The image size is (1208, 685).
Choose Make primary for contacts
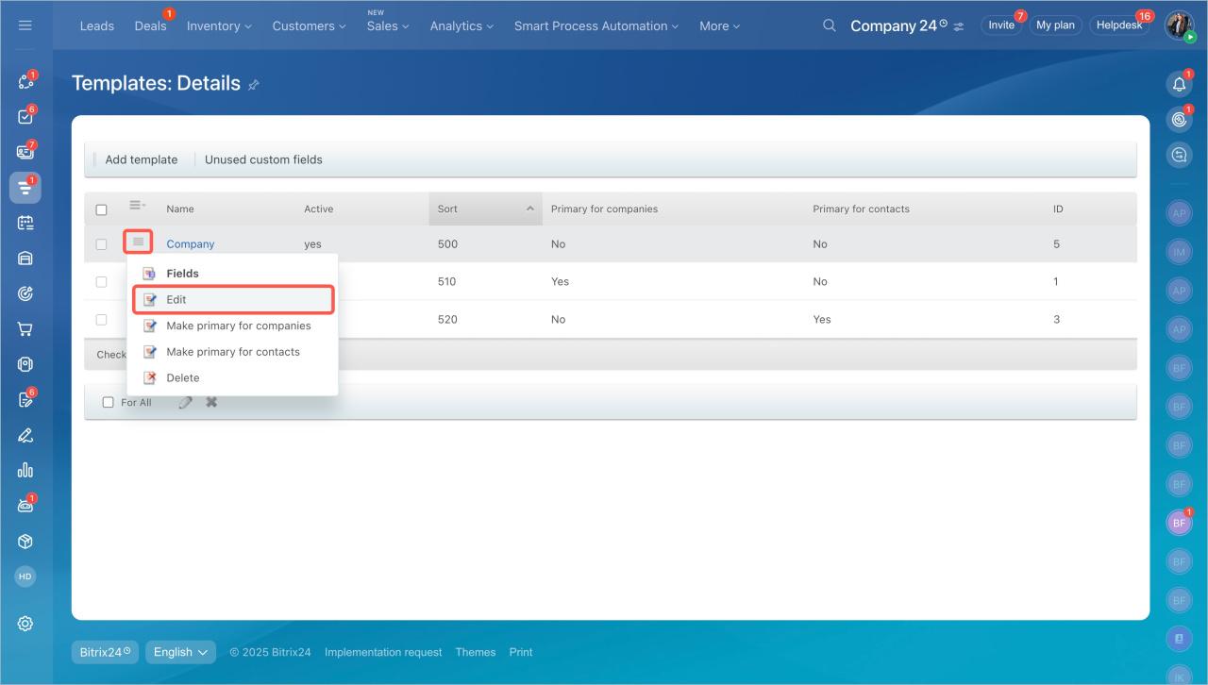232,352
